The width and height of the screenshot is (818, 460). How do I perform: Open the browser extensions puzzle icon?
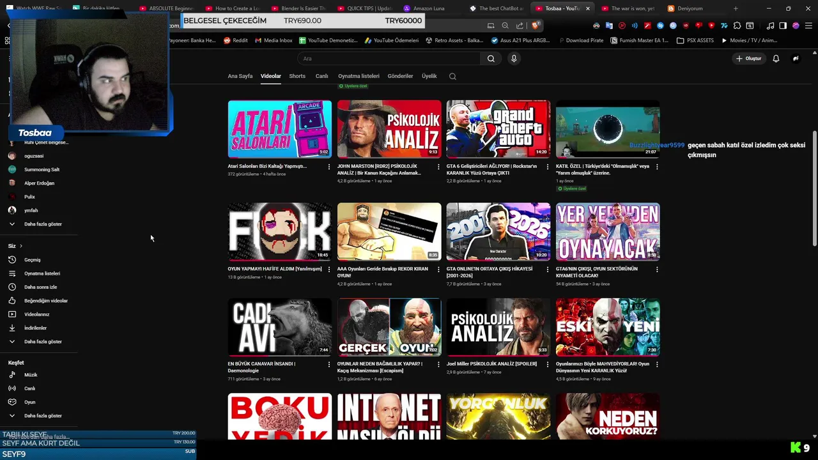pos(737,26)
